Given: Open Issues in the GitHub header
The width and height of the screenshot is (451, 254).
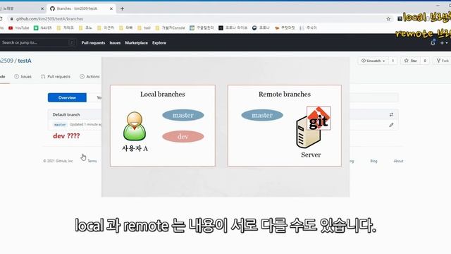Looking at the screenshot, I should click(115, 42).
